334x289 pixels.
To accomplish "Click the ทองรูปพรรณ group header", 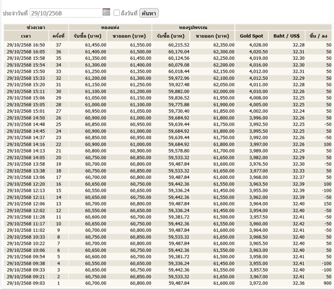I will (x=193, y=27).
